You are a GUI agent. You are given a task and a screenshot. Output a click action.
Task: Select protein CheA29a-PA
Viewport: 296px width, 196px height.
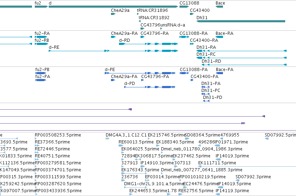click(124, 77)
